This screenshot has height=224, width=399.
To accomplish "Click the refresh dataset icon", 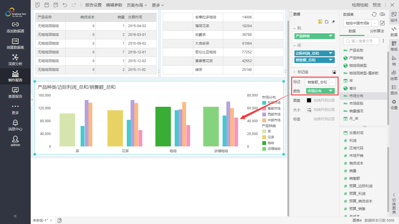I will point(374,14).
